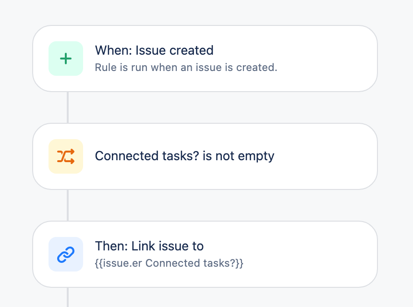Select the orange shuffle condition icon
The image size is (413, 307).
[x=66, y=156]
